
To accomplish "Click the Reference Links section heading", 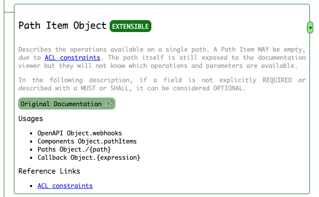I will [x=49, y=171].
